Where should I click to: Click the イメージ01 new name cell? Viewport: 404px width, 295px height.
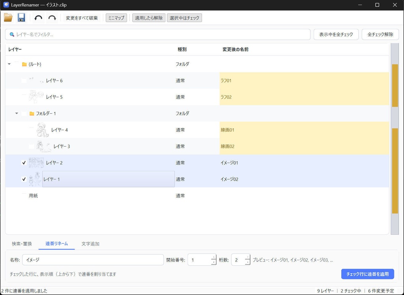click(304, 163)
